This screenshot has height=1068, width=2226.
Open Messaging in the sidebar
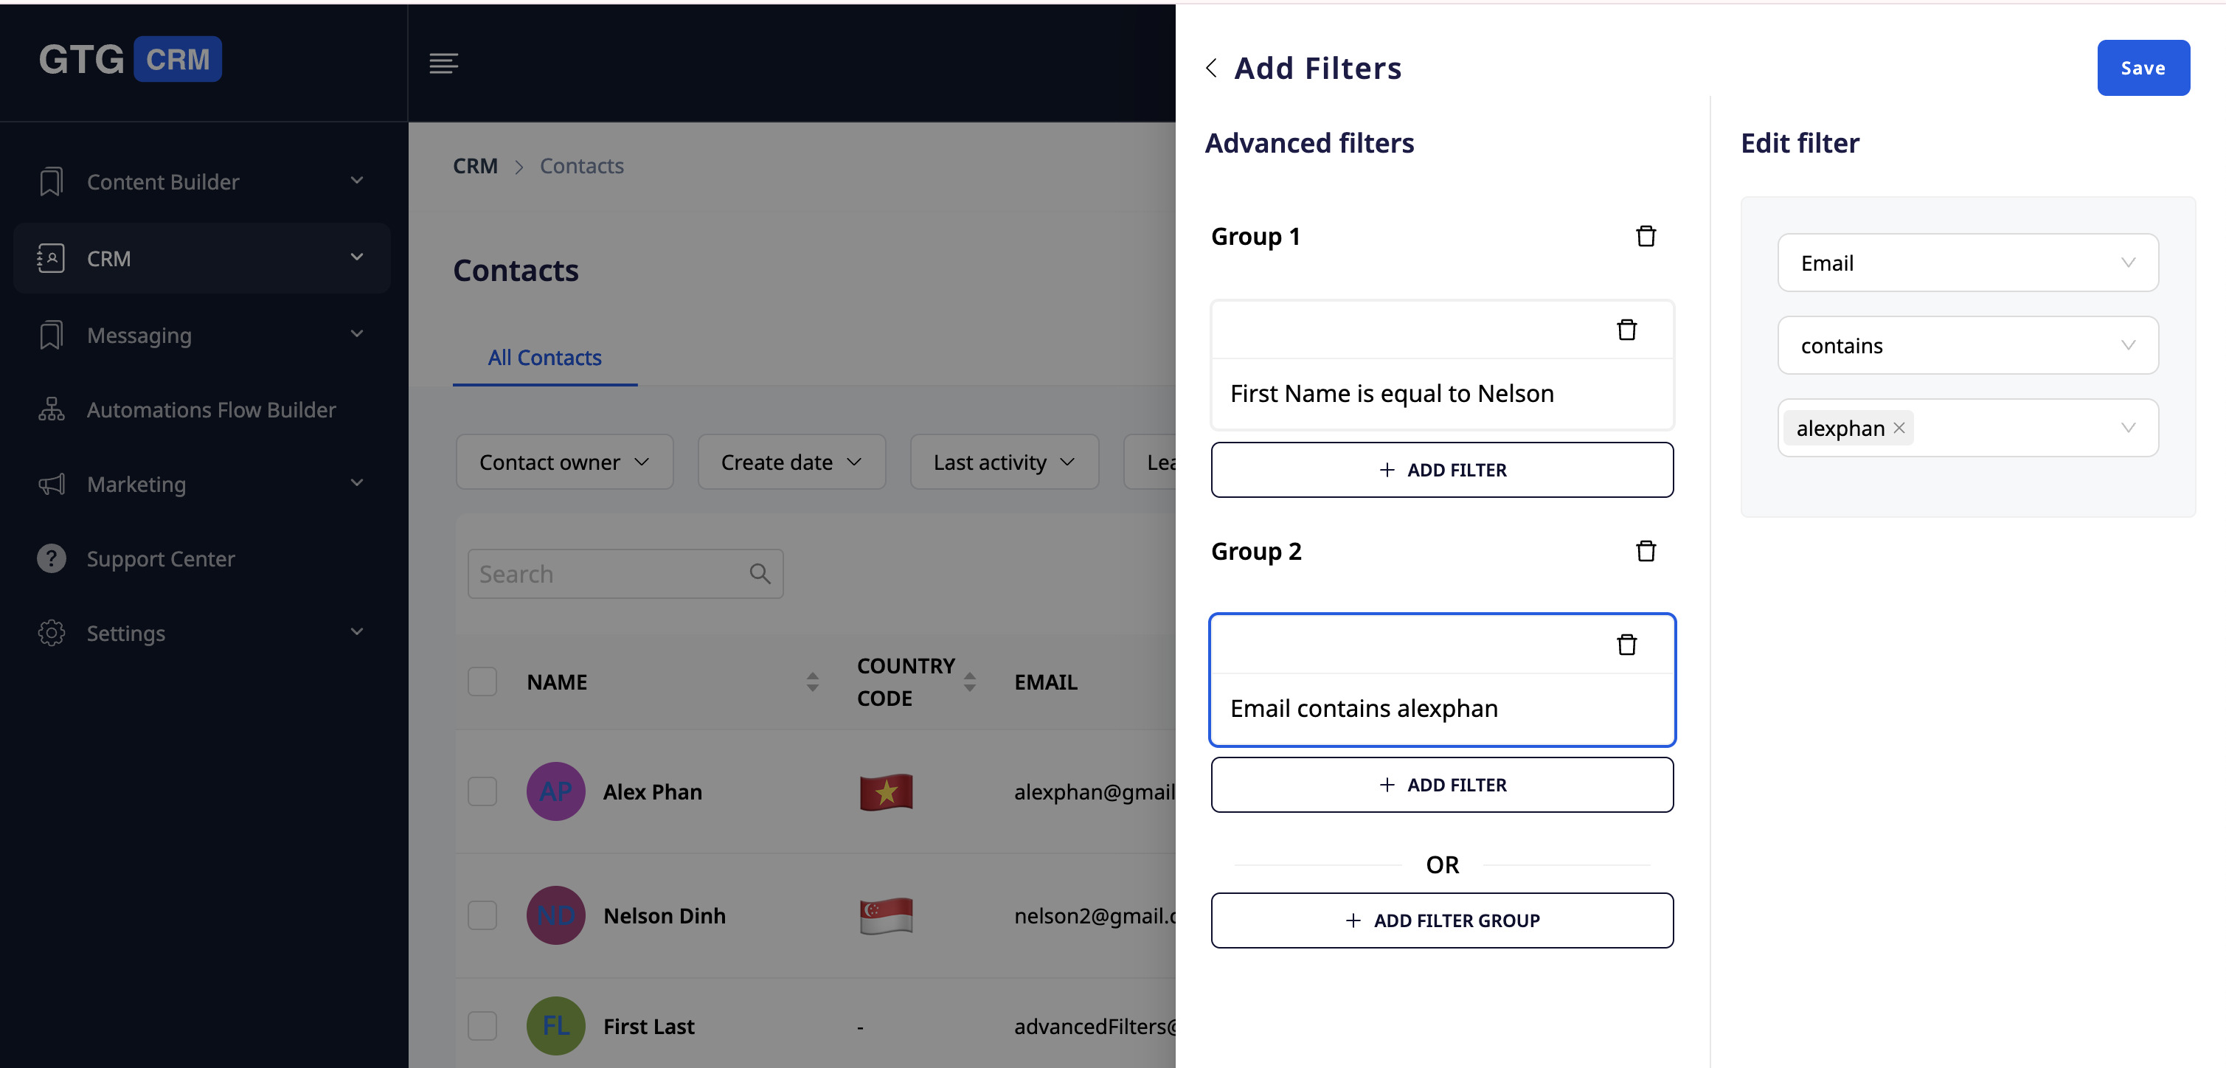coord(202,336)
